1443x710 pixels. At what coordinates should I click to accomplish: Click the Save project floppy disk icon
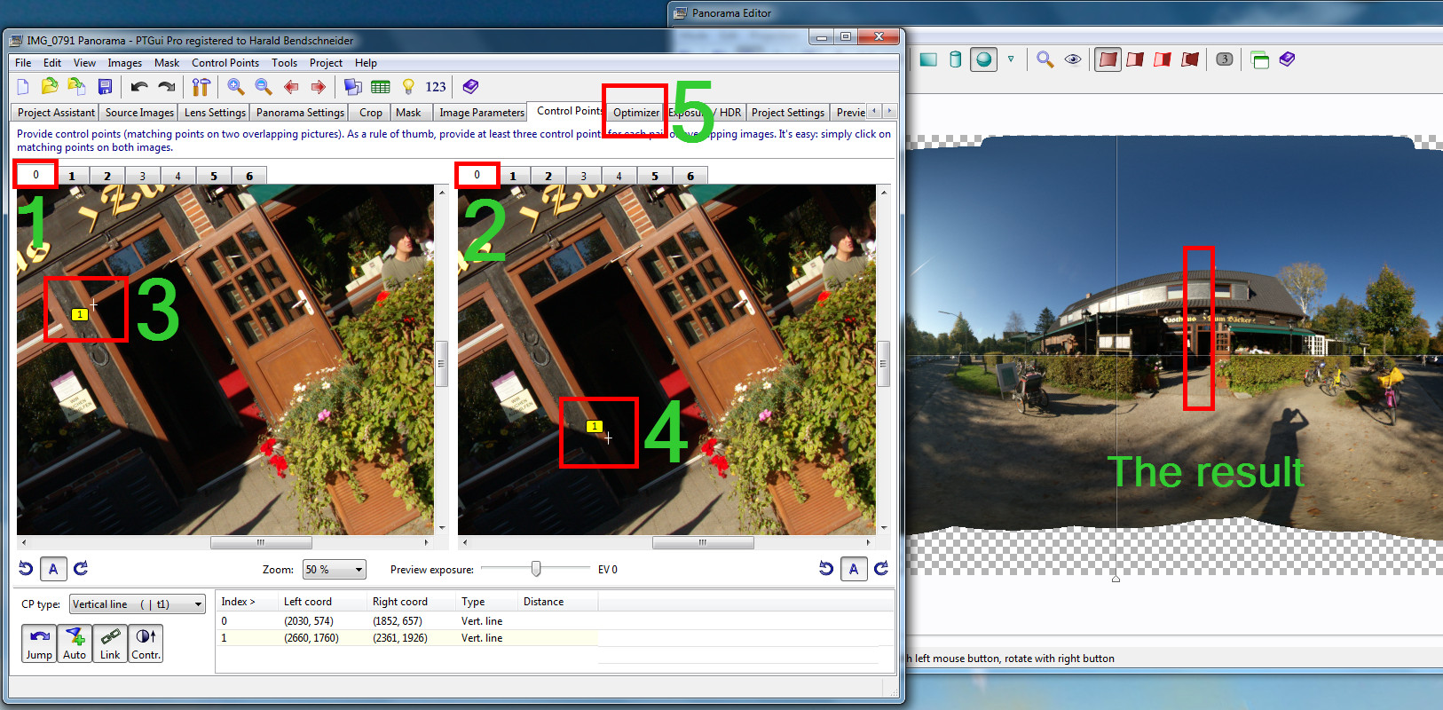(x=105, y=86)
